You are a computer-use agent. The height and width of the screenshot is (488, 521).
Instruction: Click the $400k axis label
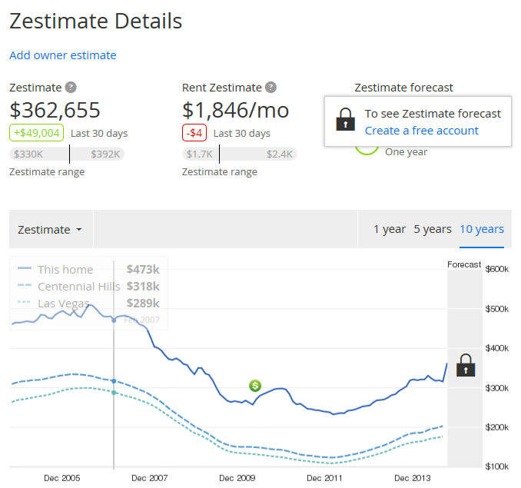(x=496, y=348)
